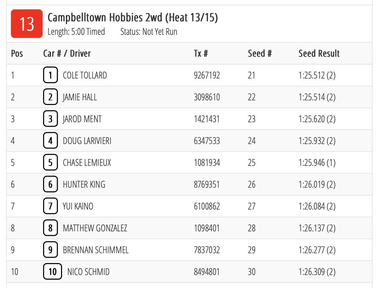Click seed result 1:25.946 (1)
This screenshot has width=378, height=288.
[x=317, y=163]
